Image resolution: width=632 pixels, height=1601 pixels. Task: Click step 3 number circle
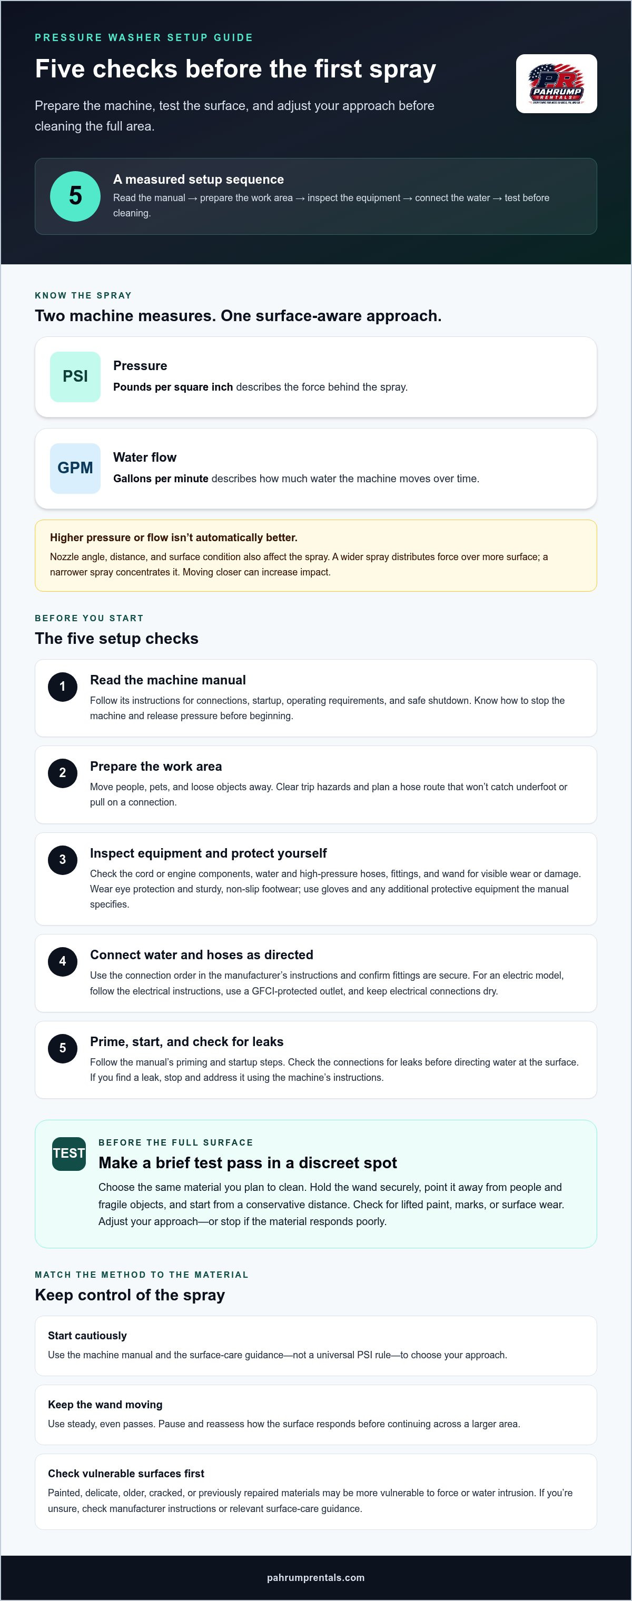click(63, 860)
